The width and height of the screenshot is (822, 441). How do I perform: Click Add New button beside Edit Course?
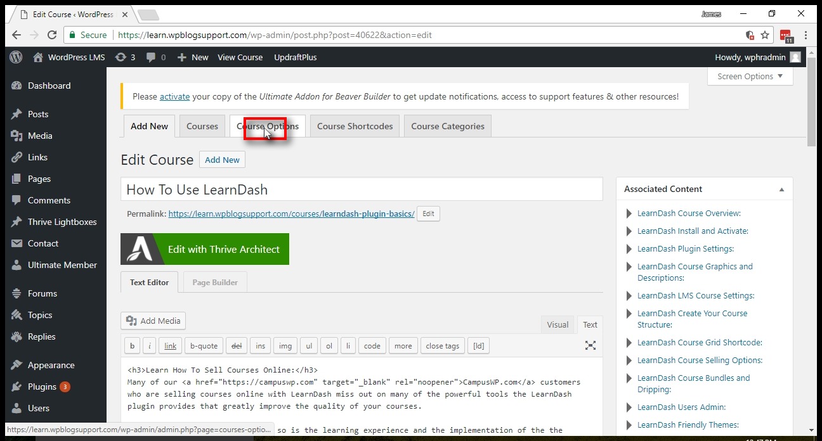pos(222,160)
